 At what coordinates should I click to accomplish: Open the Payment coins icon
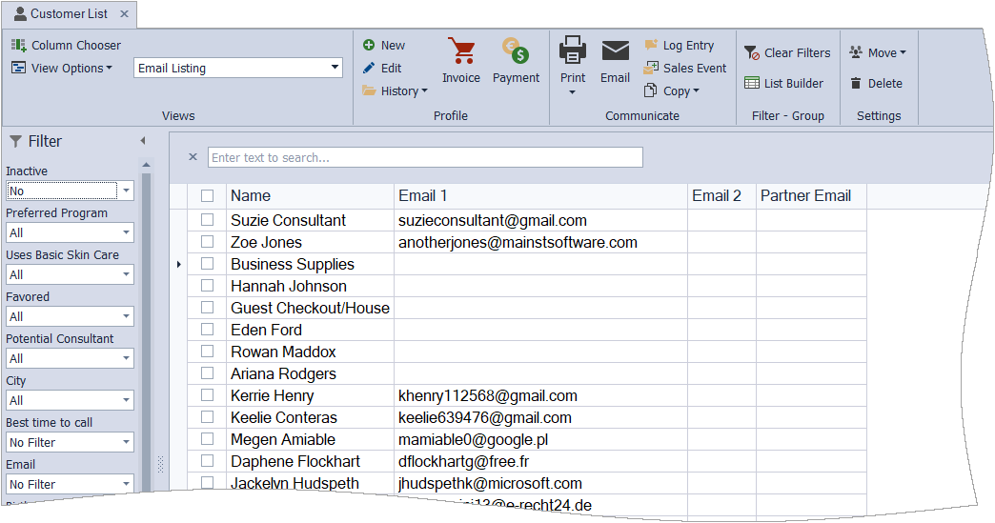point(516,52)
